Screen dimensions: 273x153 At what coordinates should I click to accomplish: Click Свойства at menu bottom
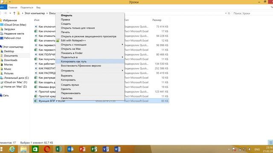pos(67,98)
